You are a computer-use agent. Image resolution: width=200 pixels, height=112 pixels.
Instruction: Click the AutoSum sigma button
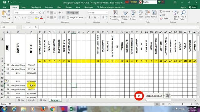coord(165,12)
